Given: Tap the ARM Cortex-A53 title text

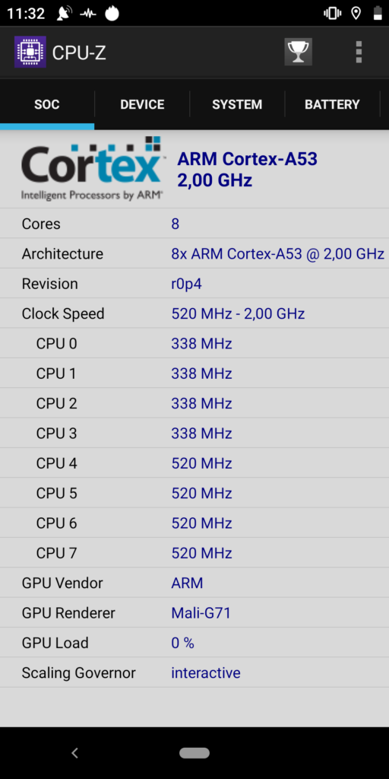Looking at the screenshot, I should pos(247,159).
